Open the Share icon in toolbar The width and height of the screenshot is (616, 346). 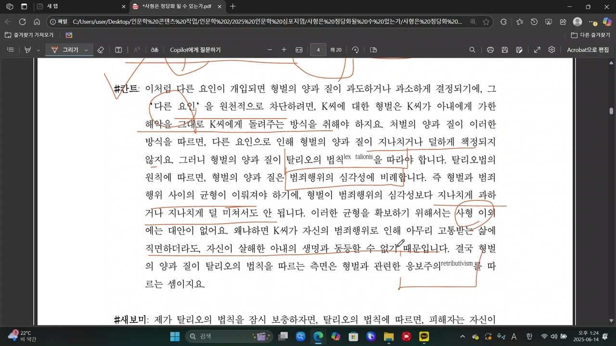coord(563,22)
